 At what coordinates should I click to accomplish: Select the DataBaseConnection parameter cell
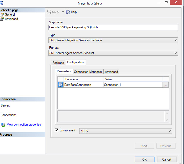point(83,85)
